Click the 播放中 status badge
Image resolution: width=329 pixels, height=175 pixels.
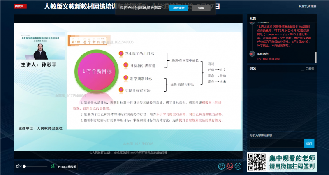pyautogui.click(x=20, y=6)
